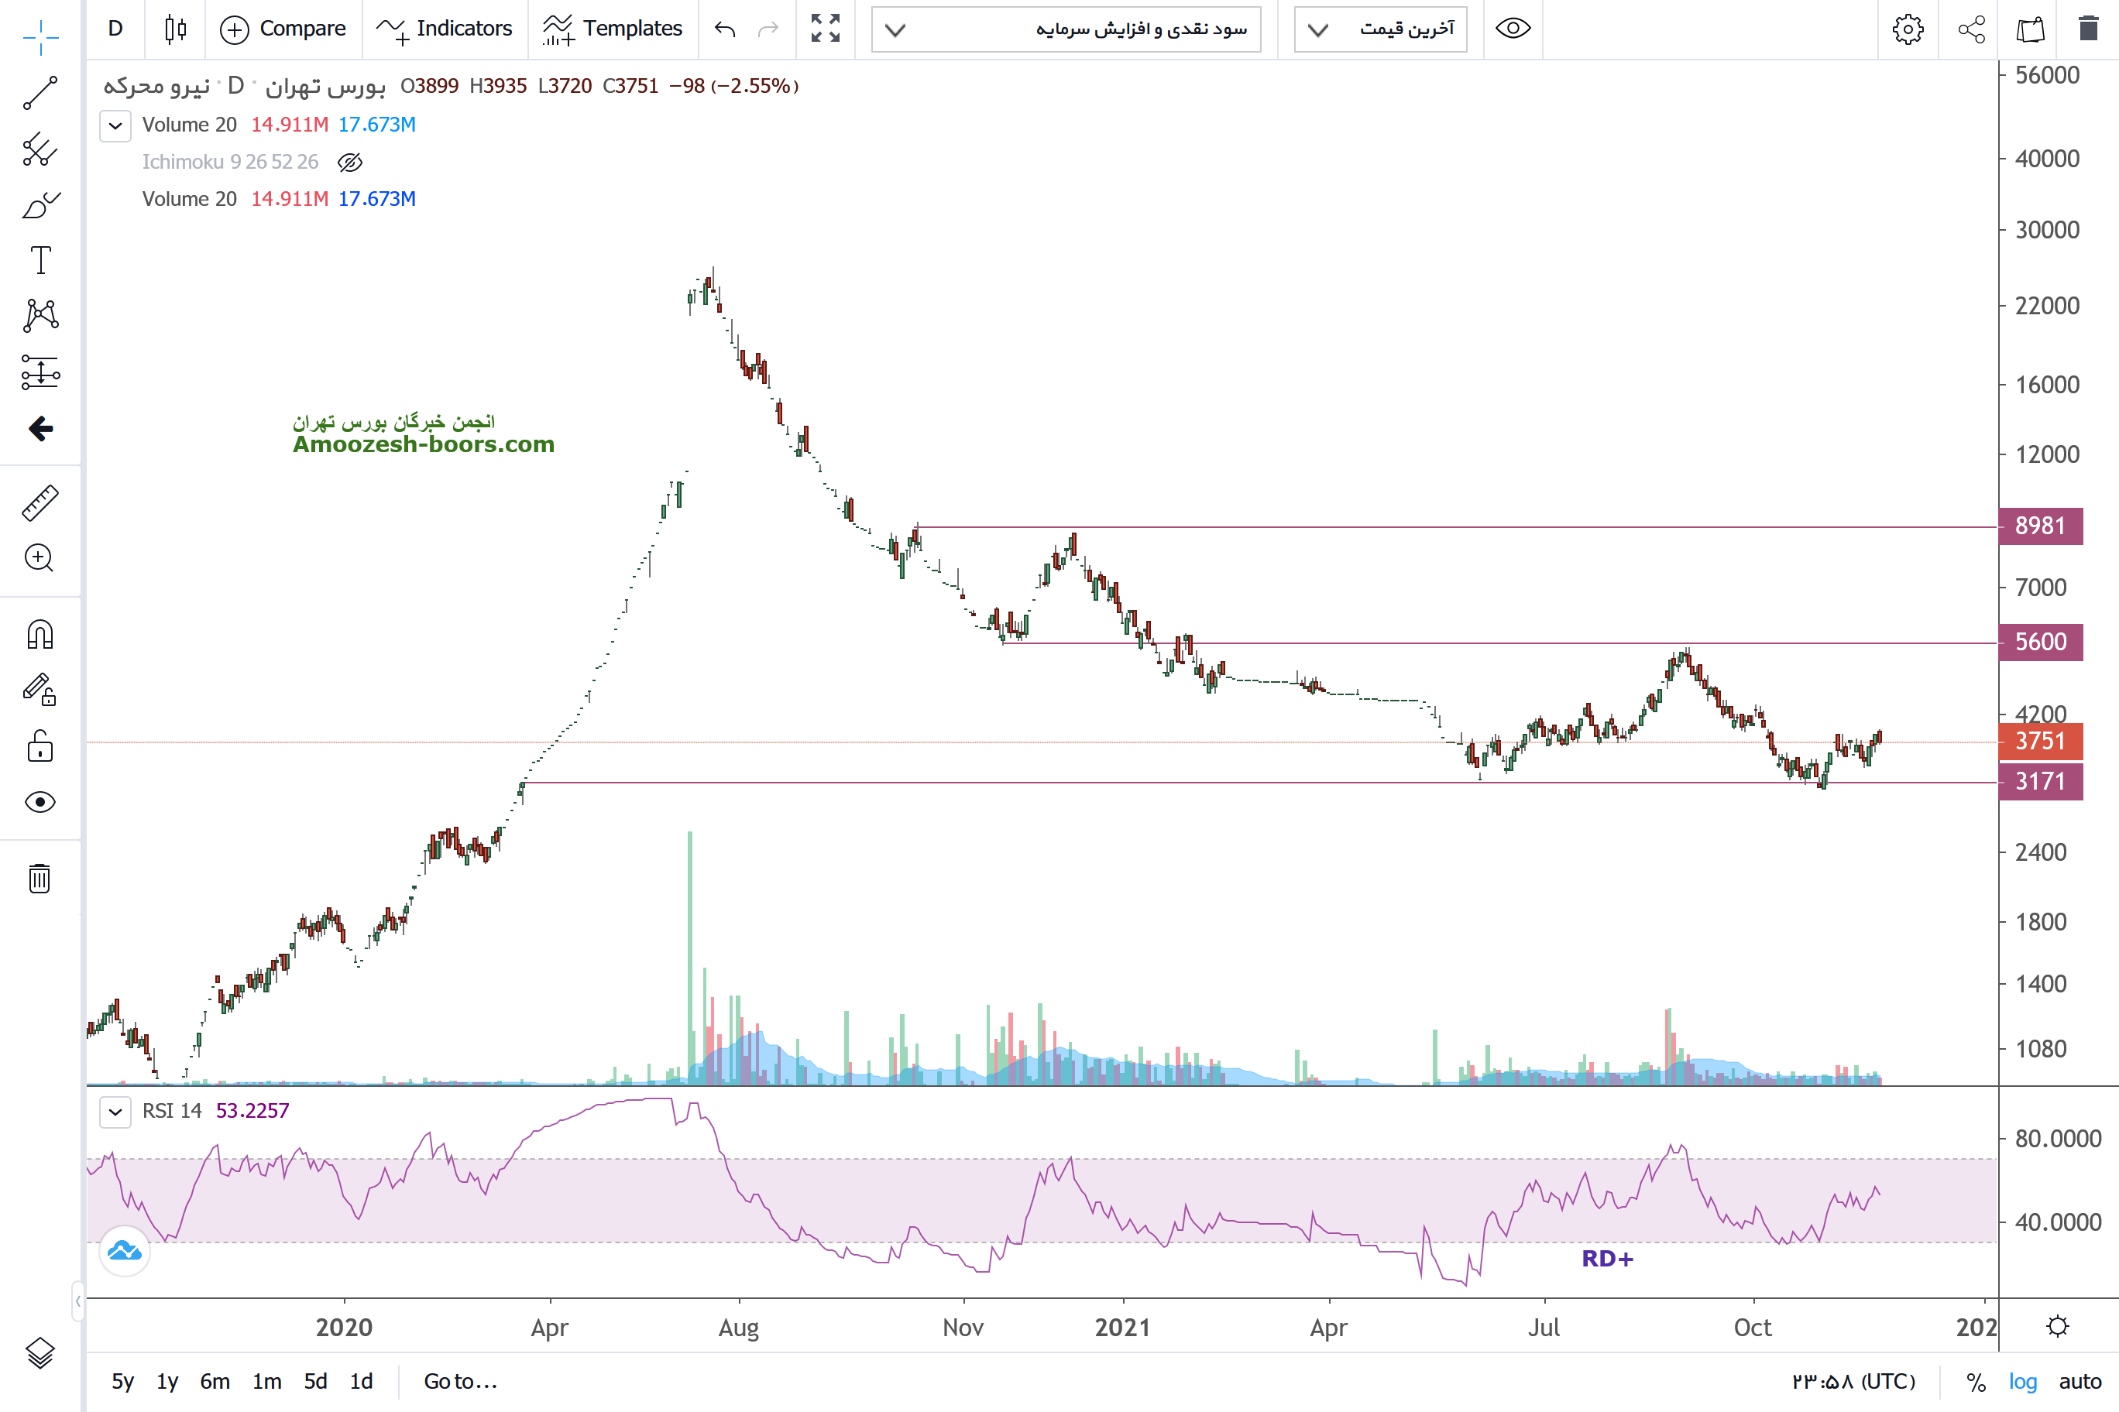Screen dimensions: 2119x1412
Task: Activate the magnet snap mode
Action: click(x=39, y=635)
